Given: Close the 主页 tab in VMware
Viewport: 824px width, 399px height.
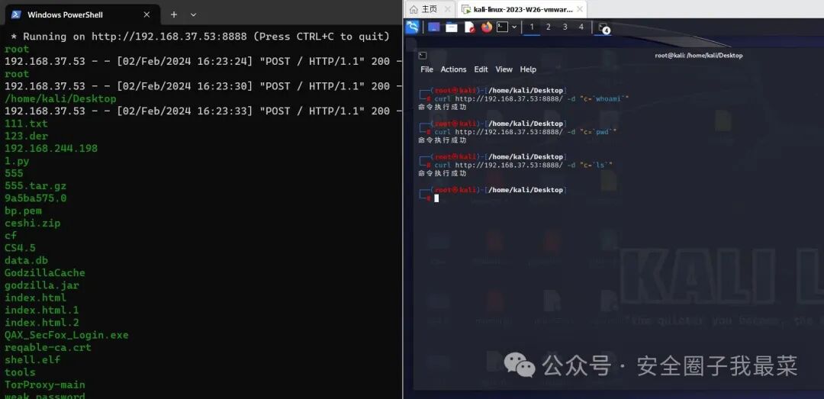Looking at the screenshot, I should [x=447, y=9].
